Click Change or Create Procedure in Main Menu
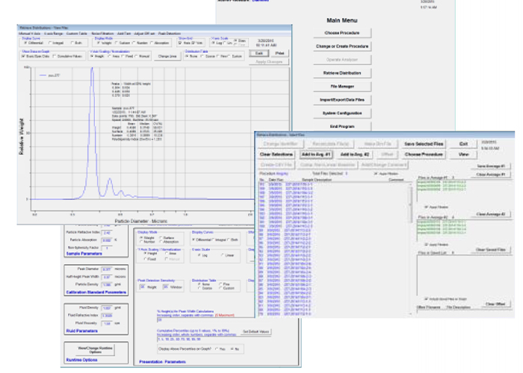Viewport: 523px width, 373px height. 342,46
